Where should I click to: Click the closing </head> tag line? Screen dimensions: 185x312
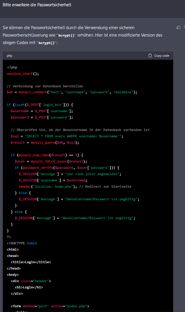click(x=14, y=268)
